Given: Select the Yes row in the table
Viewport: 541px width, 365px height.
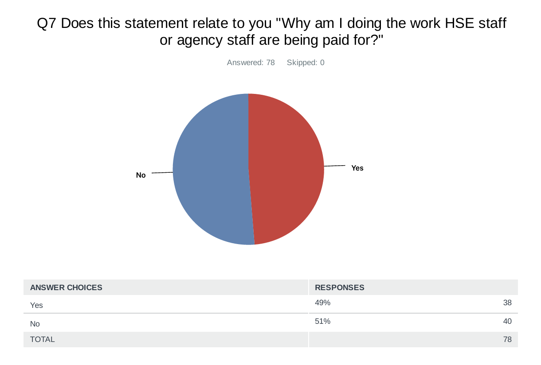Looking at the screenshot, I should click(x=270, y=304).
